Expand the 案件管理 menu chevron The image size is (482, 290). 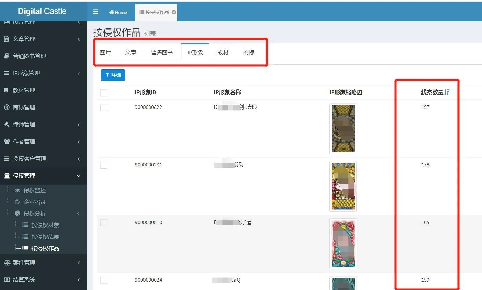(x=79, y=263)
